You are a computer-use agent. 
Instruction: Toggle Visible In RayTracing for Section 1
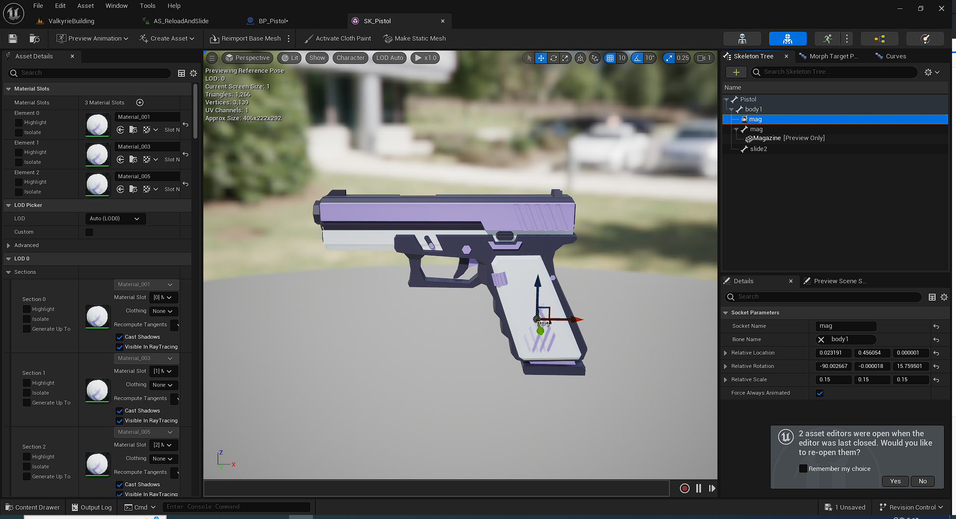pyautogui.click(x=119, y=421)
